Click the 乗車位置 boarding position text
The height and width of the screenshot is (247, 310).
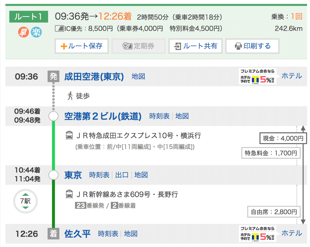135,147
